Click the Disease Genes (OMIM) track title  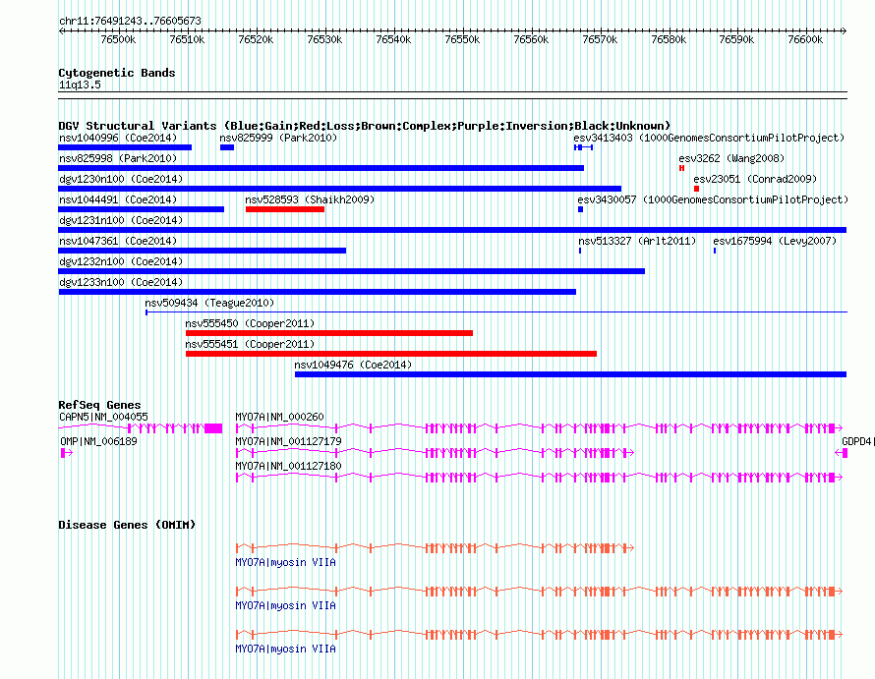pyautogui.click(x=127, y=525)
